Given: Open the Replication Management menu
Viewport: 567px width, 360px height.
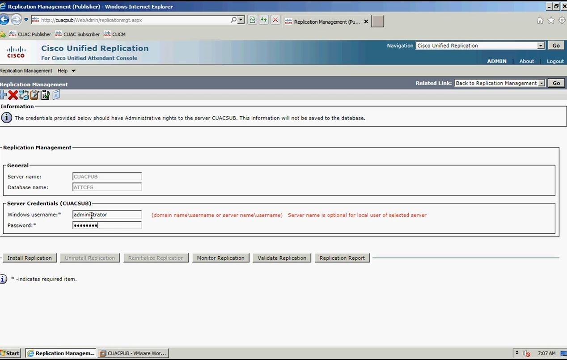Looking at the screenshot, I should tap(26, 71).
